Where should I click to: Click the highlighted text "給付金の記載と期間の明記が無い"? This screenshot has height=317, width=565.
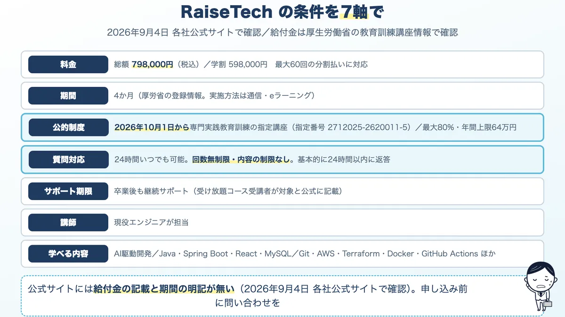(163, 288)
